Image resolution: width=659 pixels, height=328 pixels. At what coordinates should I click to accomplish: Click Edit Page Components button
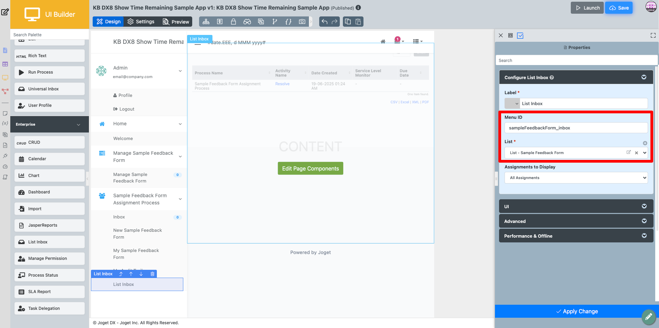(x=310, y=168)
